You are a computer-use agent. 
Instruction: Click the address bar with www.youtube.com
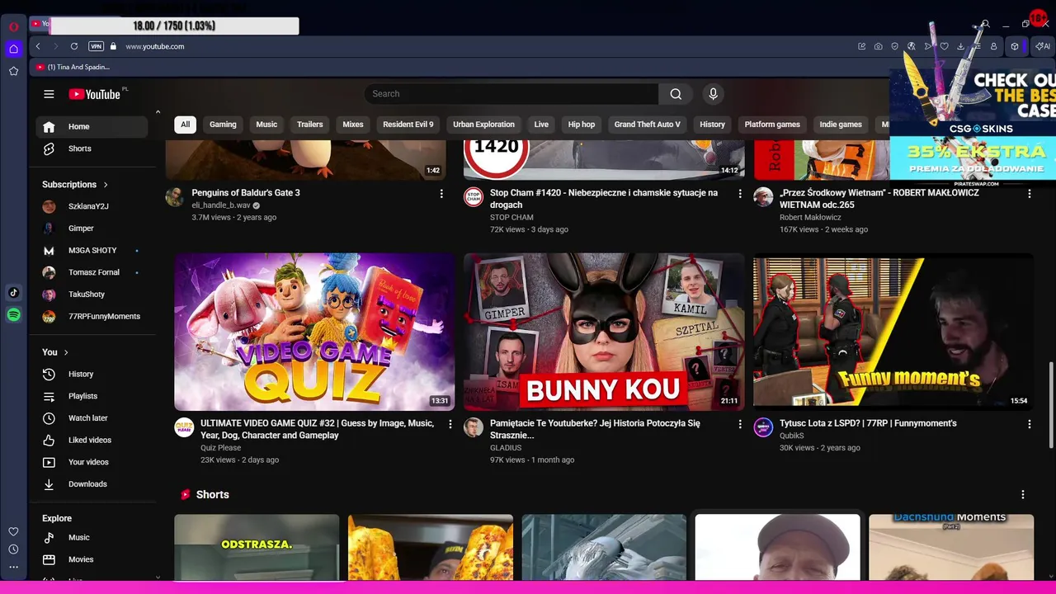(155, 46)
